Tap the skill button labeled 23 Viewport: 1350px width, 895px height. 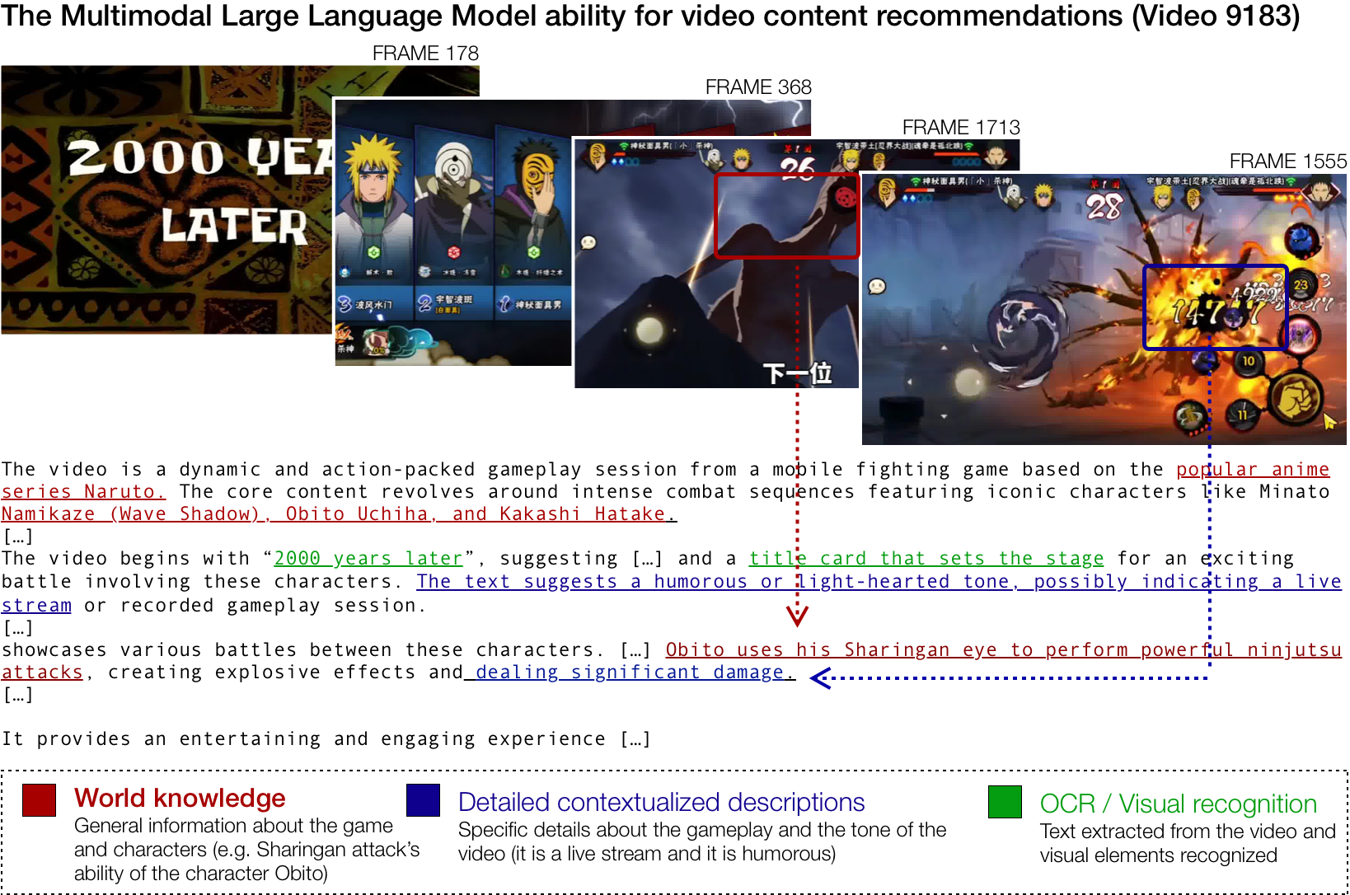[1301, 285]
